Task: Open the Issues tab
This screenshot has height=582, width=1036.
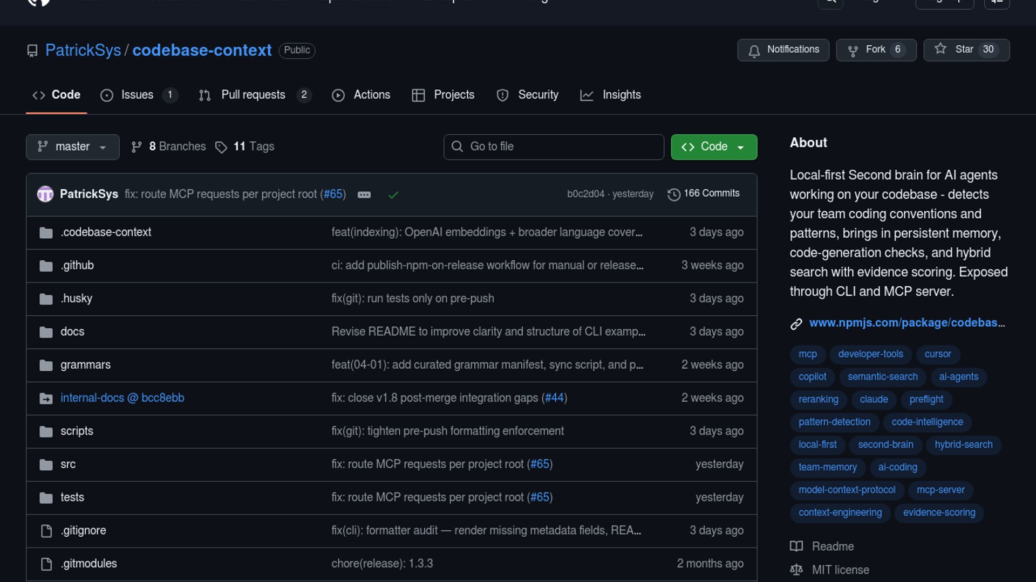Action: 137,95
